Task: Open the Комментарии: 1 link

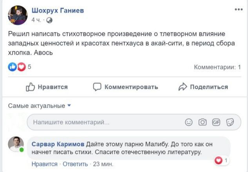Action: [x=217, y=67]
